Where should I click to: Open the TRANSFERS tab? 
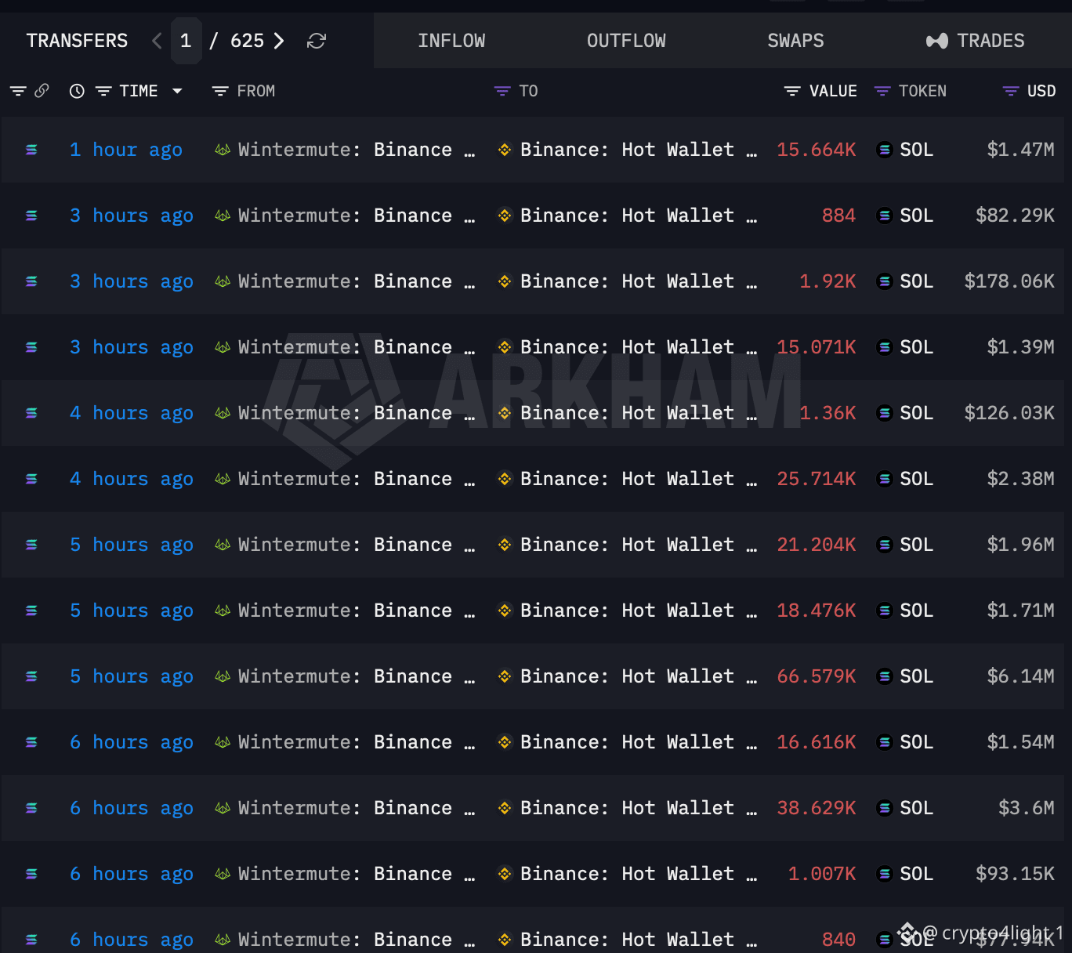click(x=77, y=41)
